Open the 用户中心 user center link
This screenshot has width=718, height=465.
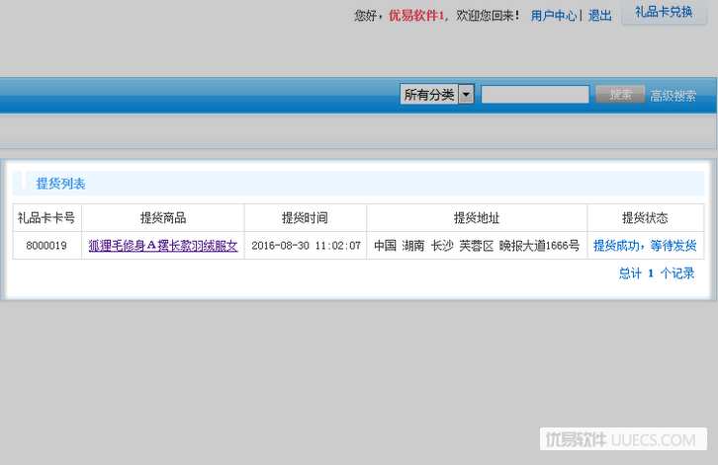(554, 16)
